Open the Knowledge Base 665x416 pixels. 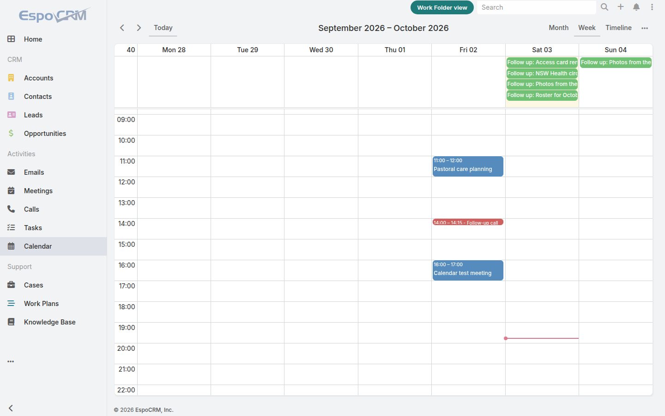click(53, 322)
